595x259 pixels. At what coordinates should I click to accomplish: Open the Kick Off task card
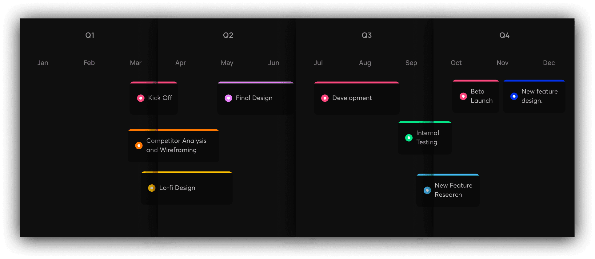point(154,98)
